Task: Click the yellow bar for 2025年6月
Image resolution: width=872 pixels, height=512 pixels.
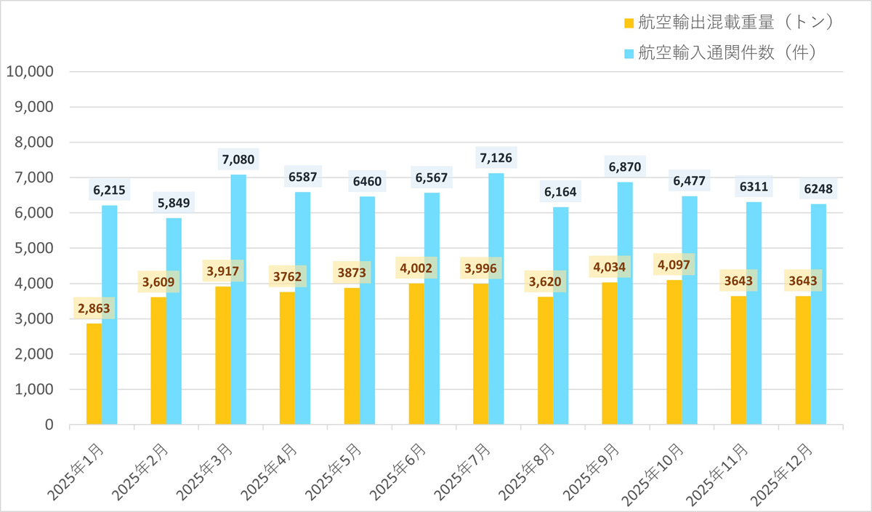Action: pos(416,356)
